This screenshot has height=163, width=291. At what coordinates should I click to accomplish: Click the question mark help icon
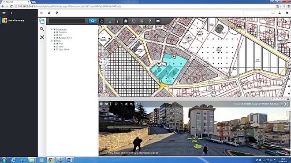point(150,21)
